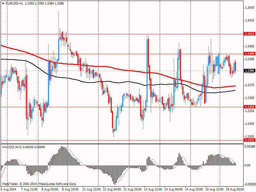Viewport: 256px width, 192px height.
Task: Select the 1.3414 red price level tag
Action: [x=249, y=34]
